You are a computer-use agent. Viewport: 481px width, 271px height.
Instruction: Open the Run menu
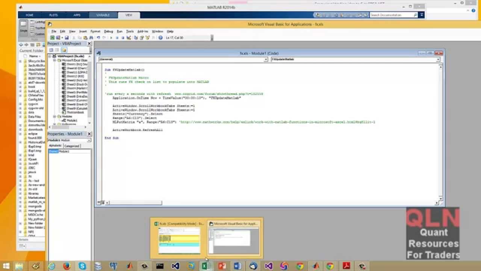(x=119, y=31)
